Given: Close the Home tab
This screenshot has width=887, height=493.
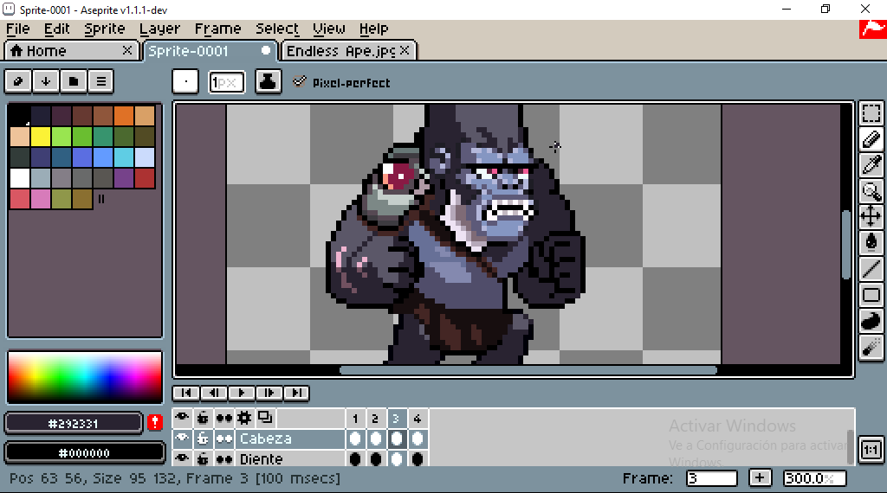Looking at the screenshot, I should pyautogui.click(x=127, y=50).
